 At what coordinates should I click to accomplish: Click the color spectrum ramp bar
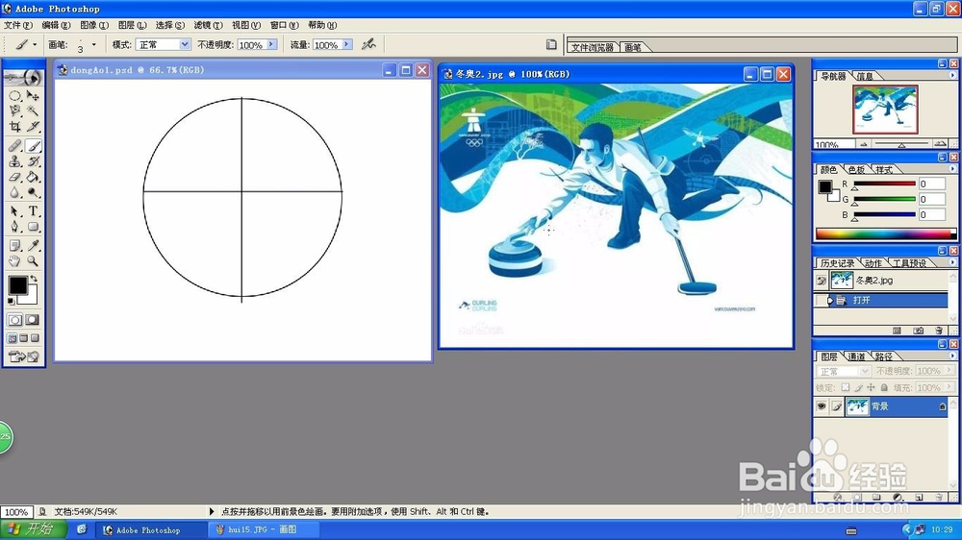[x=886, y=233]
